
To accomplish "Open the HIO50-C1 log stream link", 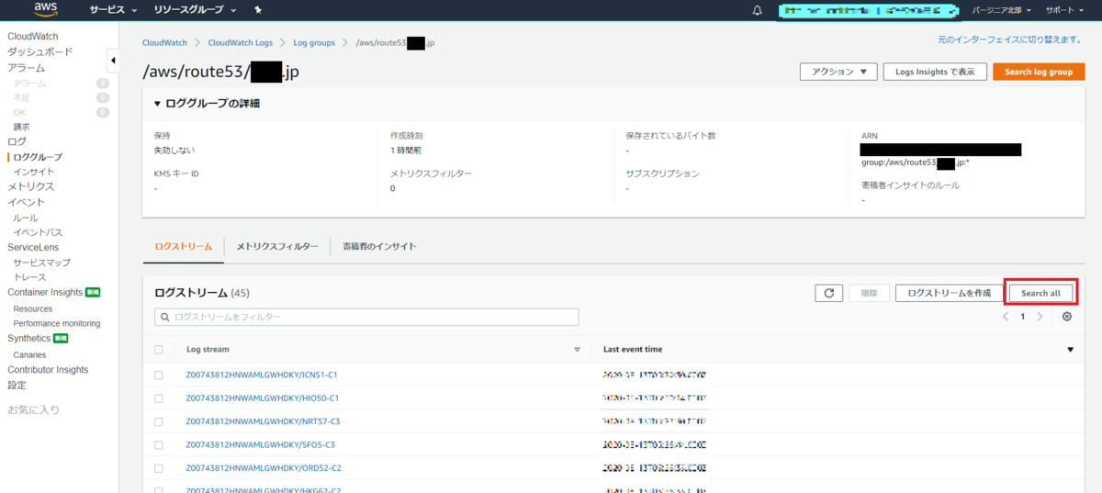I will click(x=263, y=398).
